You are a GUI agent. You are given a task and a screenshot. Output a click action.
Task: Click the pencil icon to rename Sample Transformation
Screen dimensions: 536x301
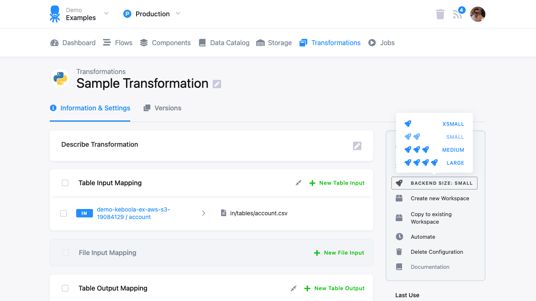coord(216,84)
